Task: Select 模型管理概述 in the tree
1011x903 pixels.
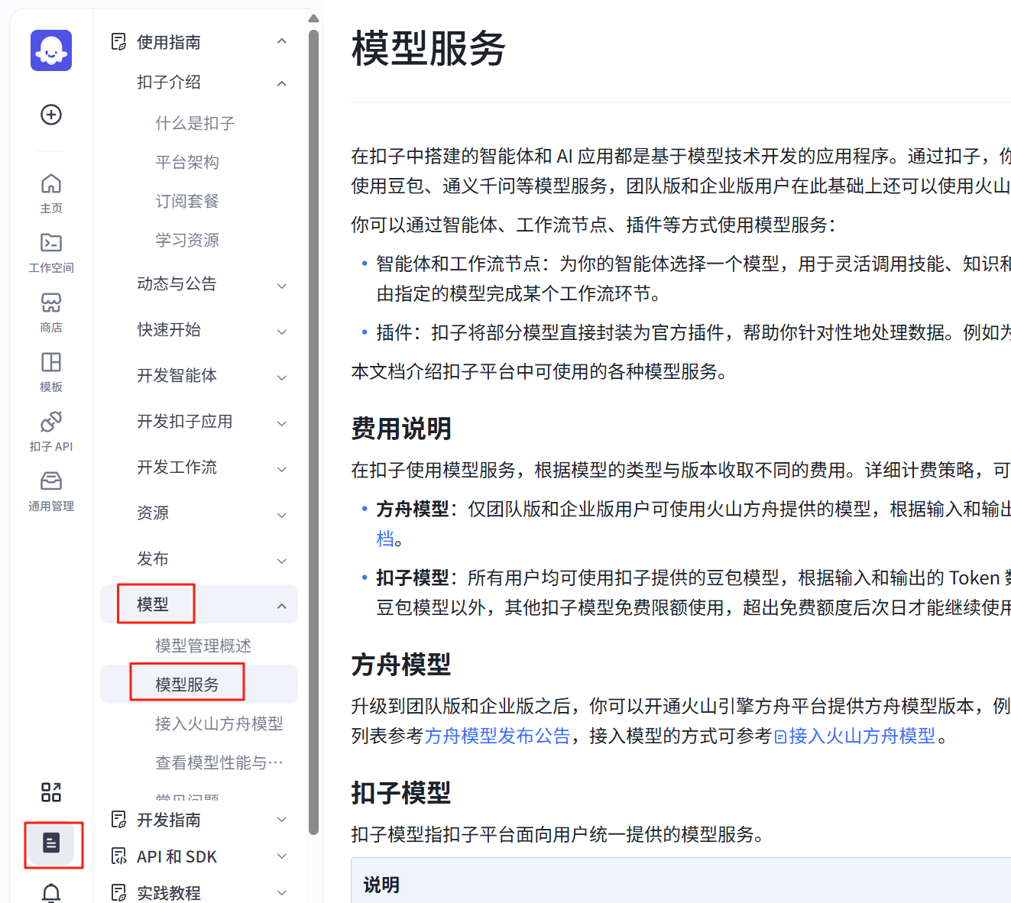Action: click(203, 646)
